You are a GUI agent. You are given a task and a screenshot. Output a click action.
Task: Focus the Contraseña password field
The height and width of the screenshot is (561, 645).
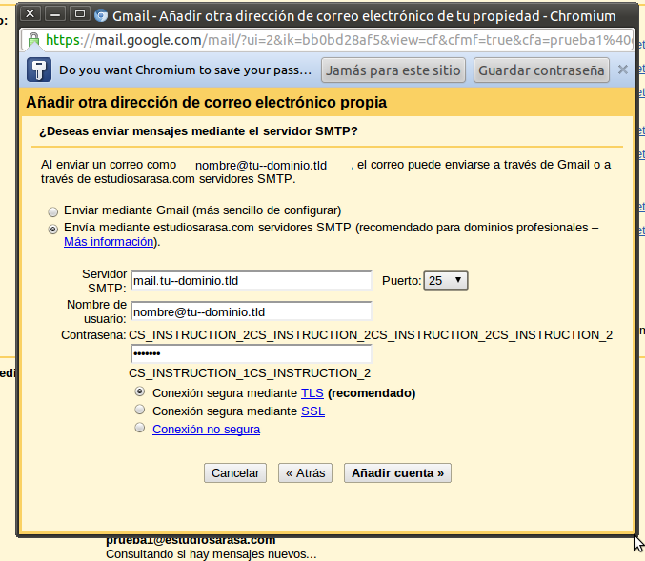point(251,354)
